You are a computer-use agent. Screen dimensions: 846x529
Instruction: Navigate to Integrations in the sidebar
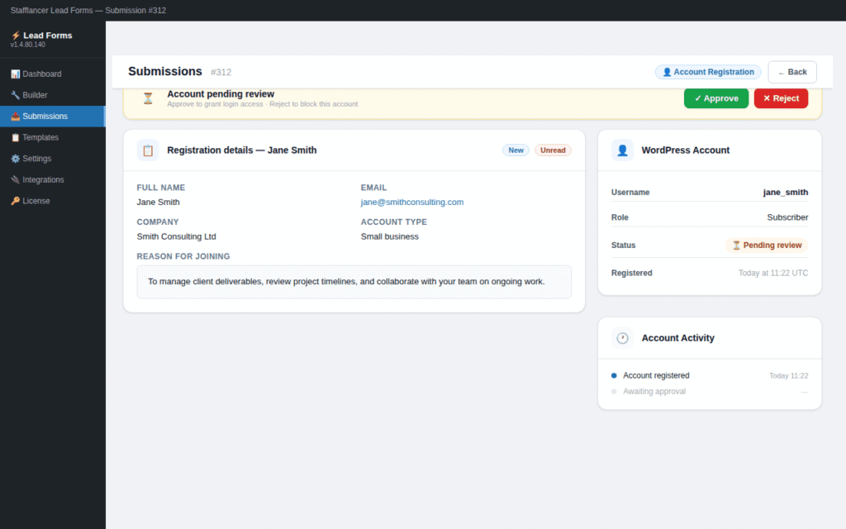click(53, 179)
